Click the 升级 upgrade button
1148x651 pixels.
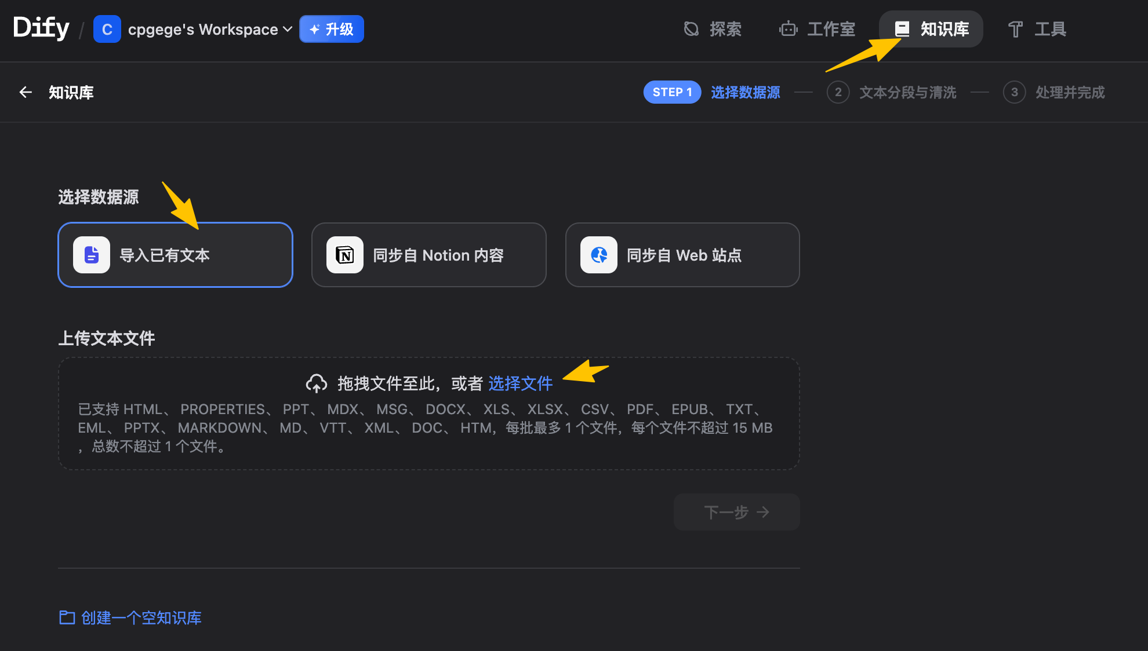(332, 29)
